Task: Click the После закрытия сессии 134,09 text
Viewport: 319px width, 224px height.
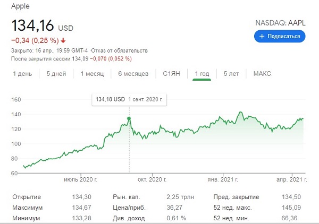Action: (50, 59)
